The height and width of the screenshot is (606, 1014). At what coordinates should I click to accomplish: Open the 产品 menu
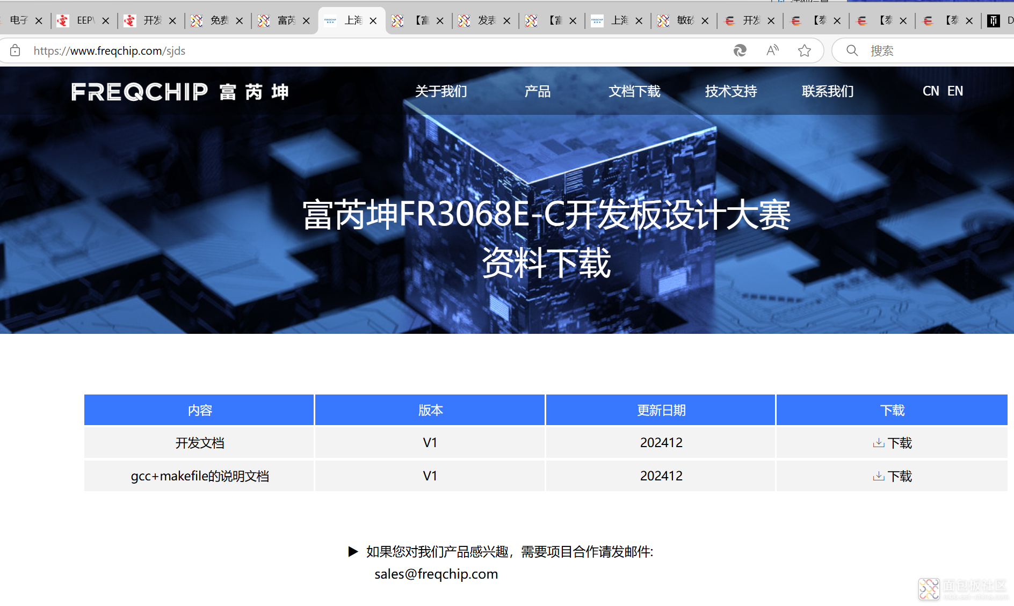pos(538,91)
